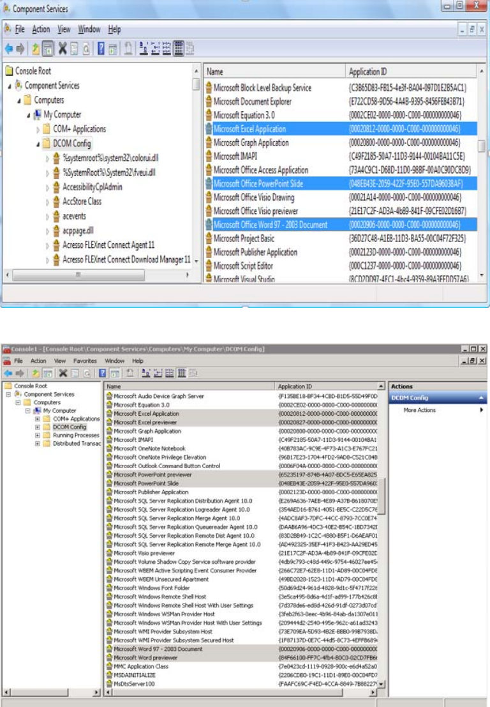Sort by Application ID column in Console1 list
The width and height of the screenshot is (490, 707).
point(326,386)
